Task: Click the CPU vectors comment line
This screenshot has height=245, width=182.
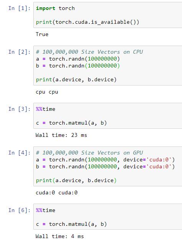Action: click(x=89, y=52)
